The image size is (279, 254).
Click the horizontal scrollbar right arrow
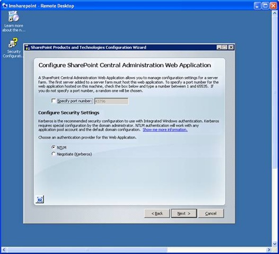pyautogui.click(x=269, y=250)
